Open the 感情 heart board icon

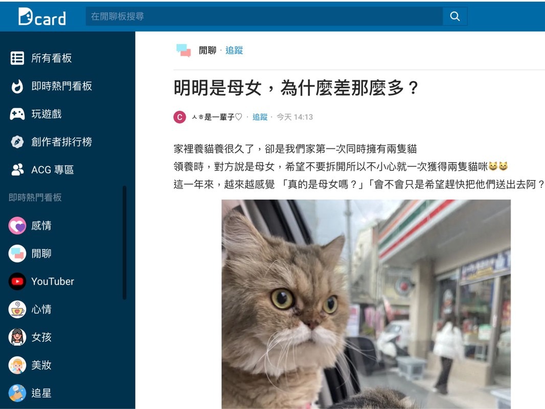click(17, 225)
